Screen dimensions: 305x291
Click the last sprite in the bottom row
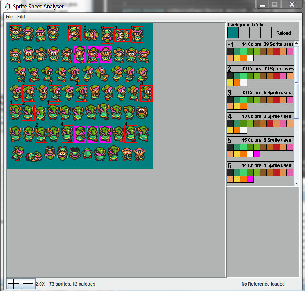coord(139,154)
